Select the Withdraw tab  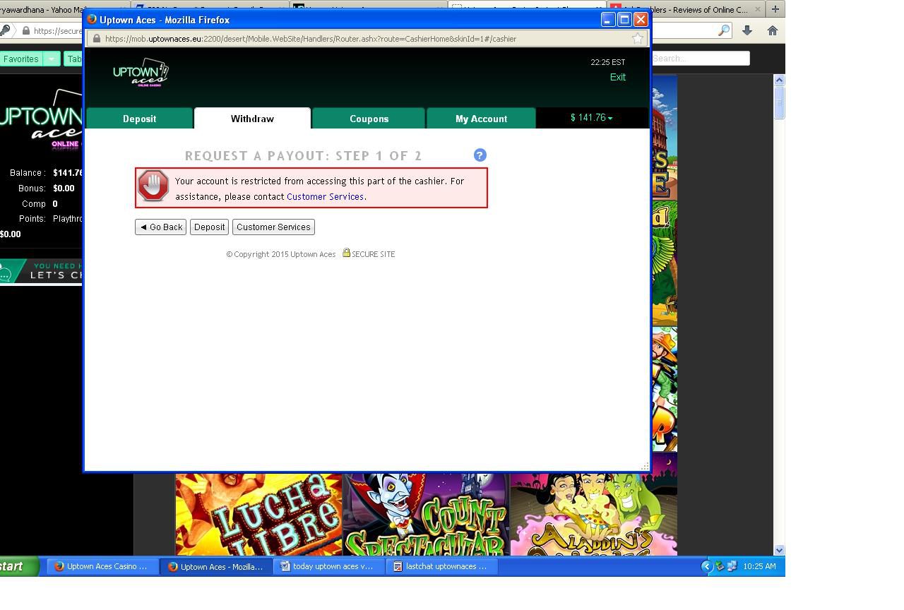tap(252, 119)
